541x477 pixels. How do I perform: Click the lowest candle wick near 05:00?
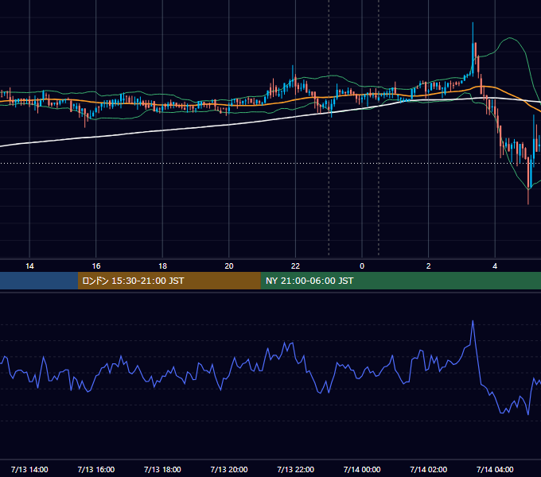[x=528, y=181]
